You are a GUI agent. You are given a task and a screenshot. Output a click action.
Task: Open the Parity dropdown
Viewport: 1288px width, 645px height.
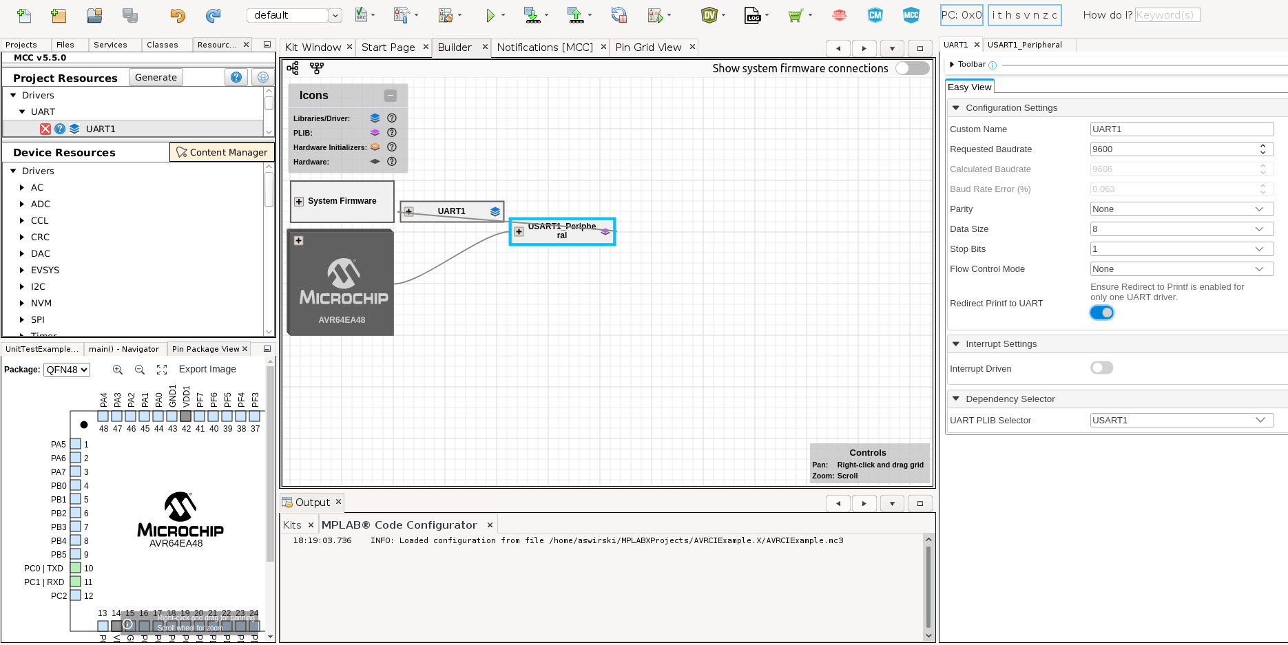point(1182,209)
